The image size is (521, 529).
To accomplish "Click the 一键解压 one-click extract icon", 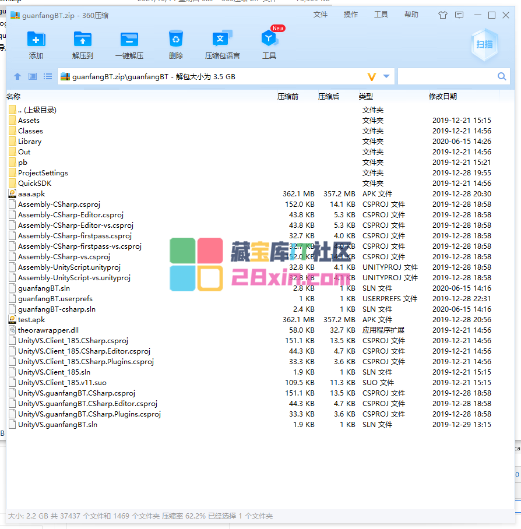I will [x=129, y=40].
